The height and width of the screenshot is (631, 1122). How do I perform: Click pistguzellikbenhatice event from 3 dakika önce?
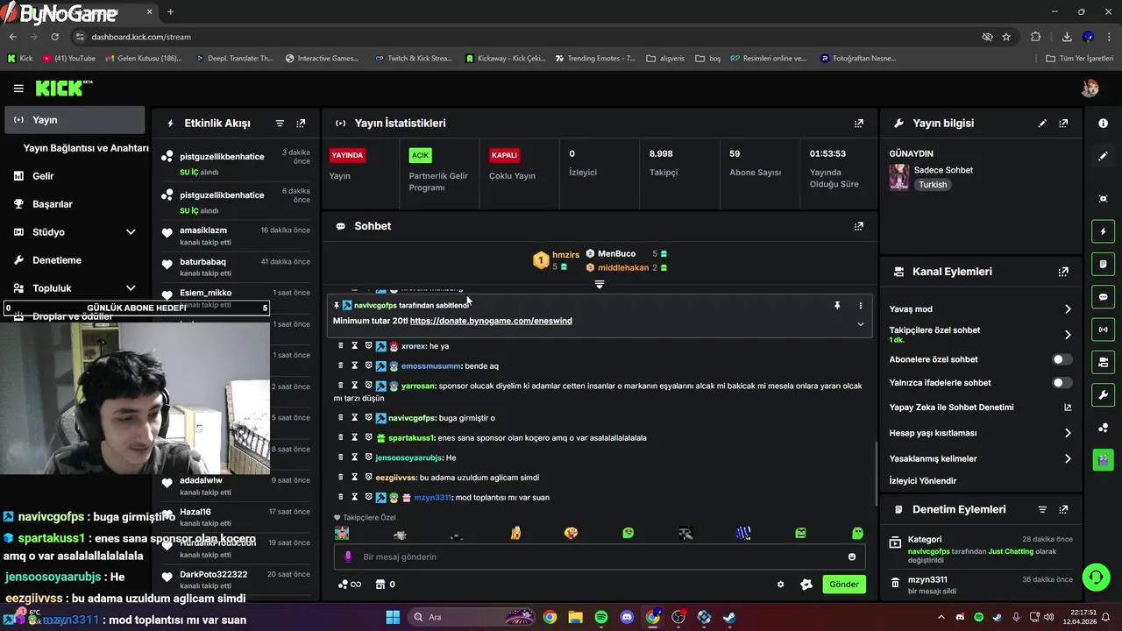click(x=236, y=164)
